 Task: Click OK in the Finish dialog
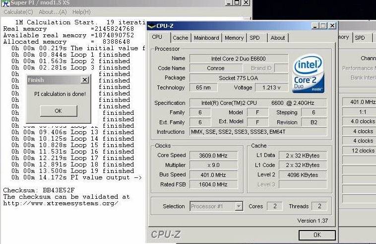coord(59,111)
